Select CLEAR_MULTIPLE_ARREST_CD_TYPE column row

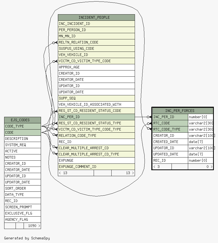(x=96, y=154)
